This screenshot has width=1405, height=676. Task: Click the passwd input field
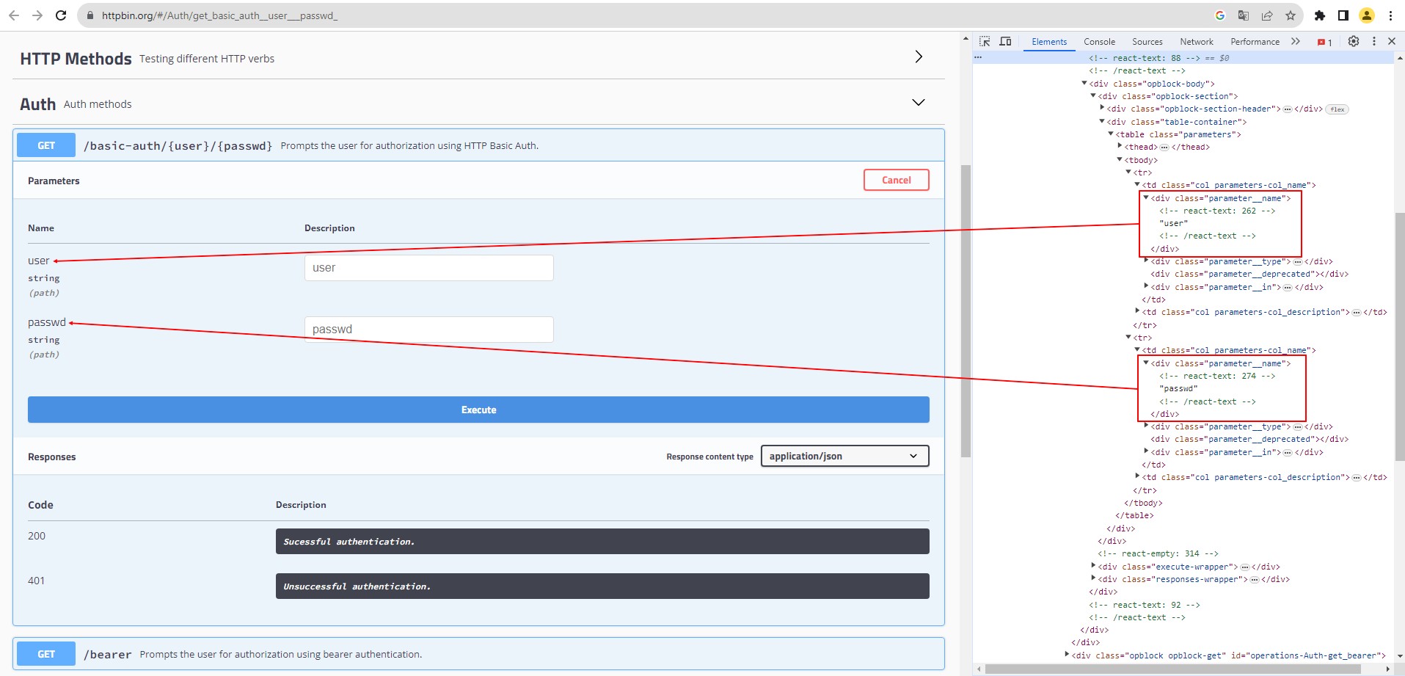click(x=428, y=330)
